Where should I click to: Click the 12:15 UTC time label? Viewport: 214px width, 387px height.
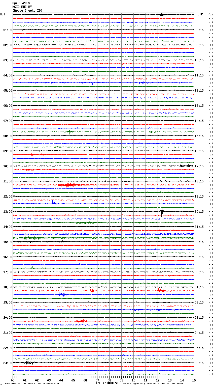(199, 91)
